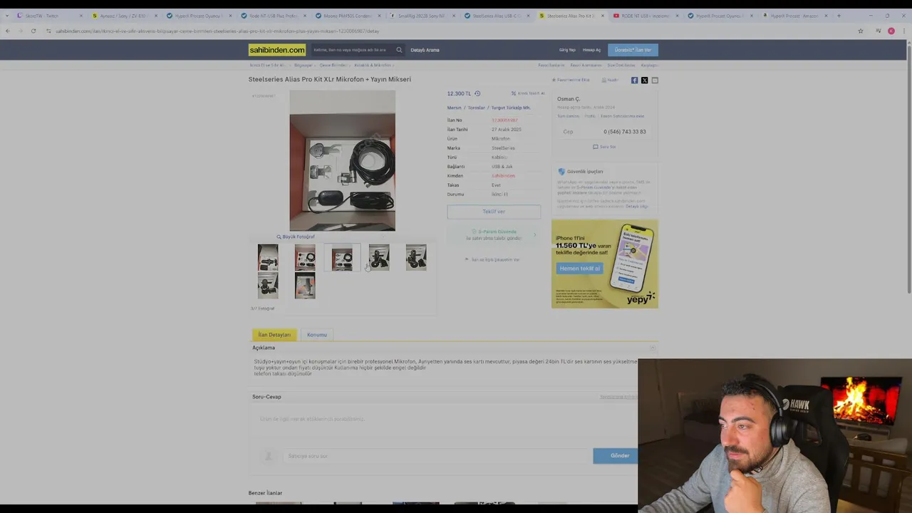The height and width of the screenshot is (513, 912).
Task: Click seller's Tüm İlanları link
Action: click(568, 116)
